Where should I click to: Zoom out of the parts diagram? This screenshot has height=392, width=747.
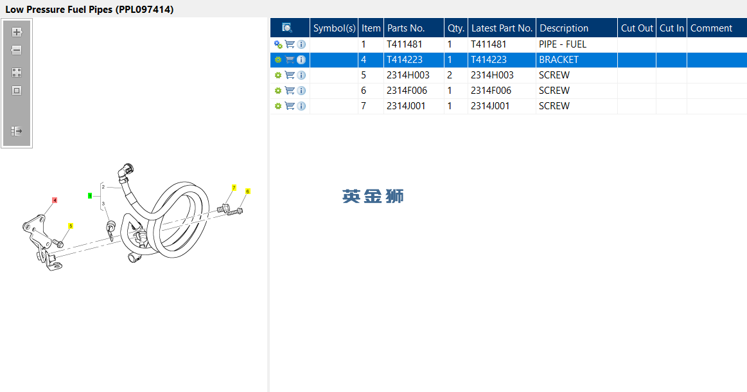click(x=17, y=50)
